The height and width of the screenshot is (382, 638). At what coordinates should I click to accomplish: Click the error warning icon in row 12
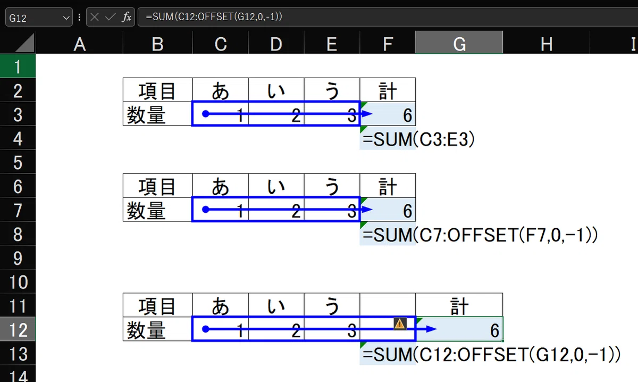tap(400, 323)
